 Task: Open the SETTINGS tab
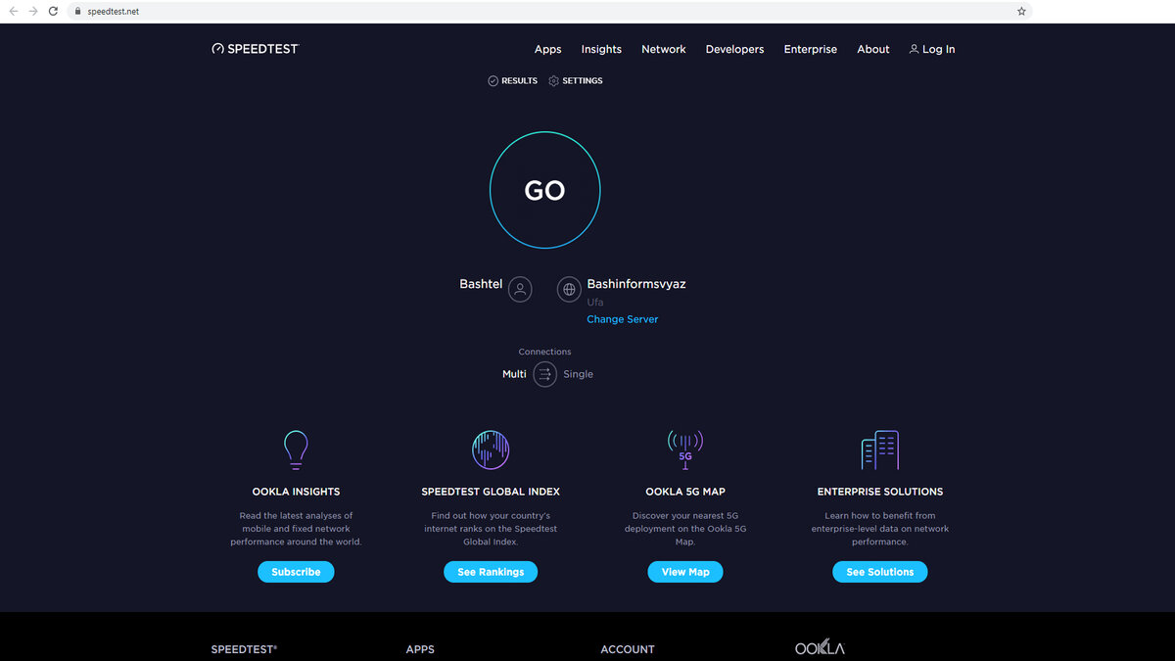576,80
